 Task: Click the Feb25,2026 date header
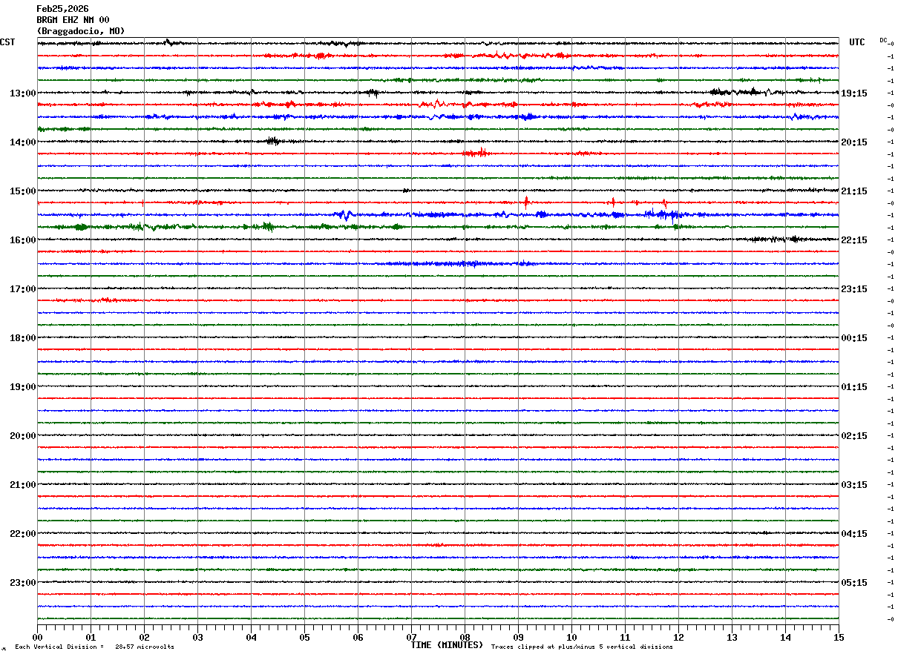pyautogui.click(x=62, y=9)
